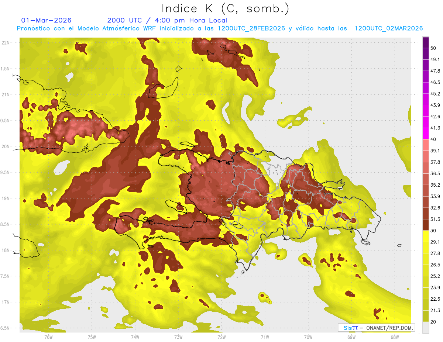Click the colorbar value label 39.1
The image size is (443, 342).
coord(435,151)
